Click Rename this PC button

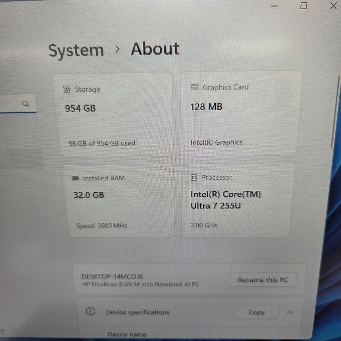point(262,280)
